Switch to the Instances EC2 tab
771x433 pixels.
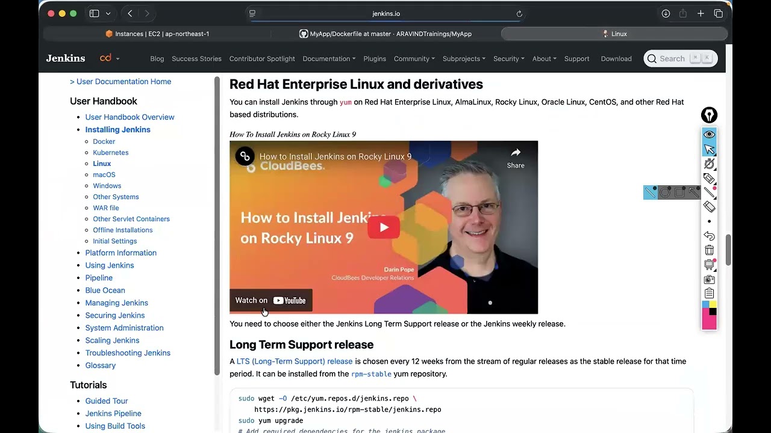tap(157, 34)
